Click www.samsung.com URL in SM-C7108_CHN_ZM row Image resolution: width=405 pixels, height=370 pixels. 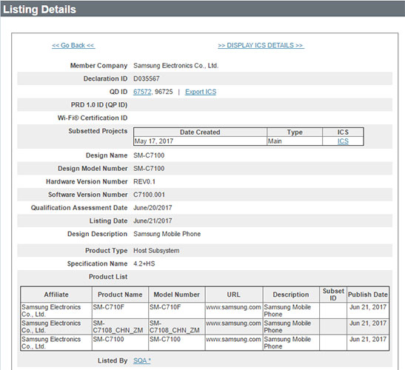click(x=233, y=323)
